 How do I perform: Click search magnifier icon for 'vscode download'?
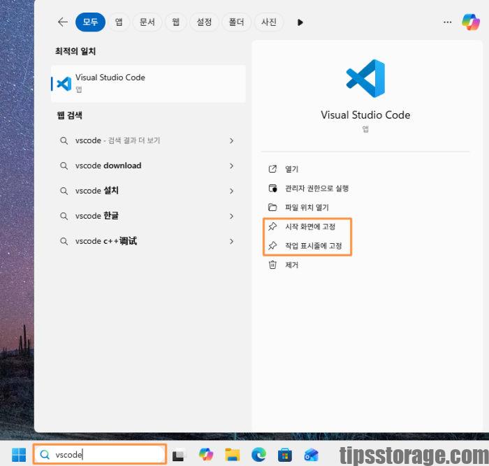click(x=64, y=166)
